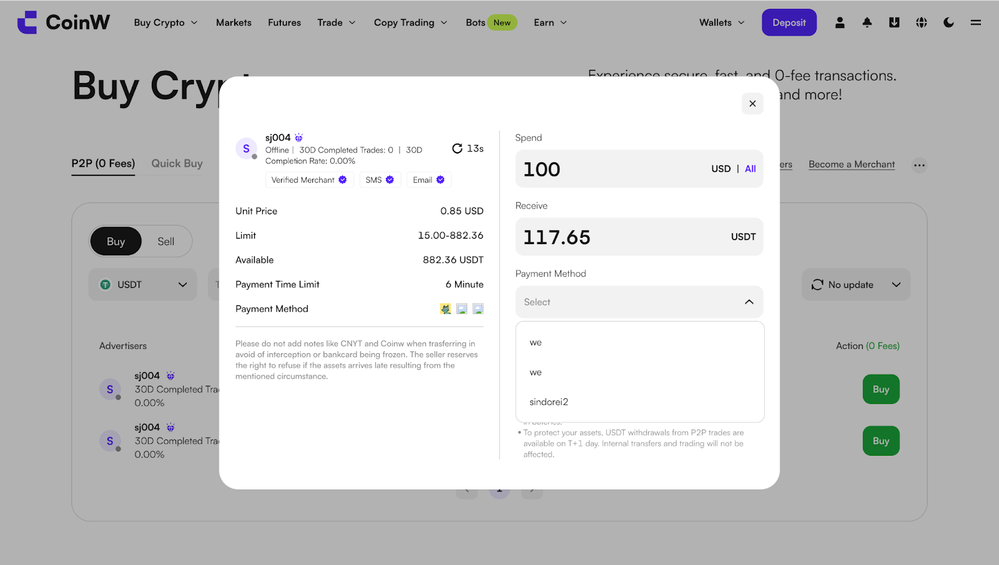Screen dimensions: 999x565
Task: Click the "0.85 USD" unit price value
Action: (x=462, y=211)
